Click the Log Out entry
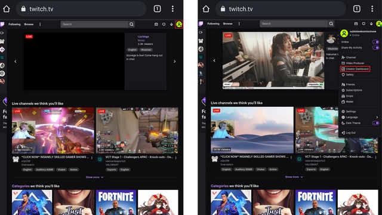Image resolution: width=382 pixels, height=215 pixels. pyautogui.click(x=349, y=133)
